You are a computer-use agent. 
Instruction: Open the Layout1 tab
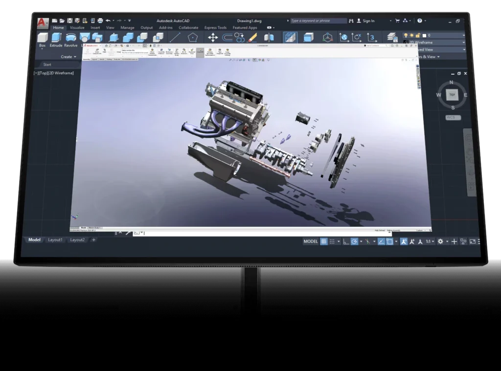click(x=55, y=240)
